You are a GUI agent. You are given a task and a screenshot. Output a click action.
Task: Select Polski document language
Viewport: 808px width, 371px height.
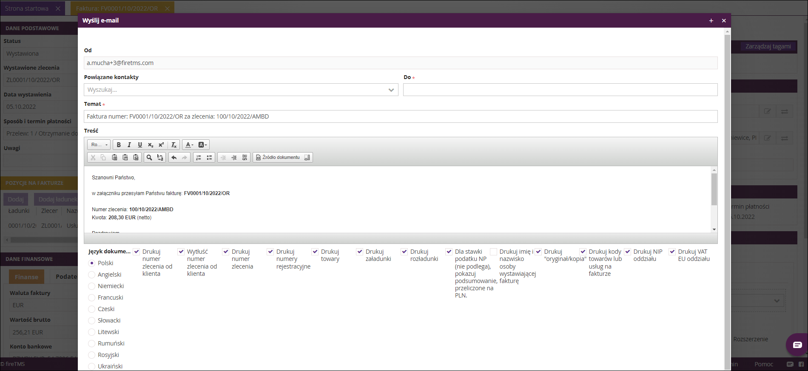(91, 263)
